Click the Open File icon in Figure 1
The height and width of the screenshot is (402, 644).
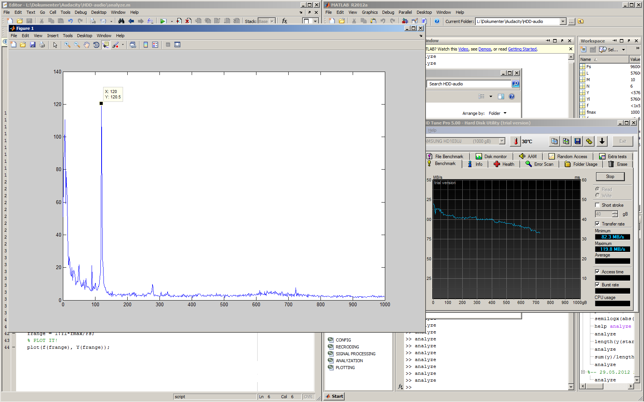(x=23, y=45)
